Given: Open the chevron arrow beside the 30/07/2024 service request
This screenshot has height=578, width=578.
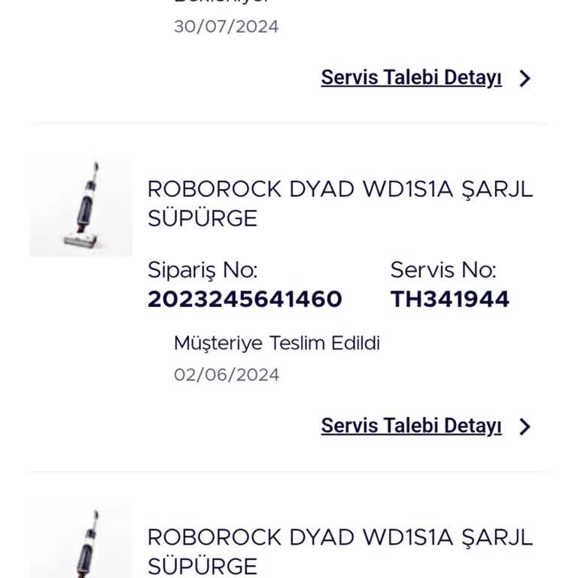Looking at the screenshot, I should [525, 78].
